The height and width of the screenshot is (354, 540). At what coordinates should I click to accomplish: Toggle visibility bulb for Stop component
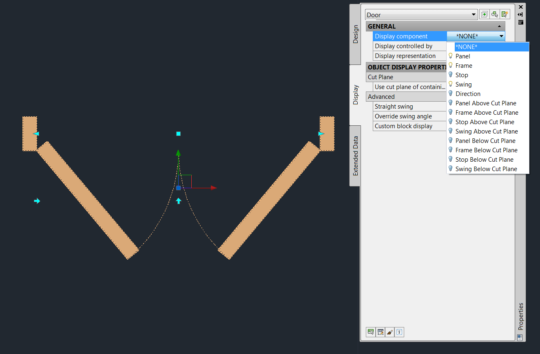[451, 75]
